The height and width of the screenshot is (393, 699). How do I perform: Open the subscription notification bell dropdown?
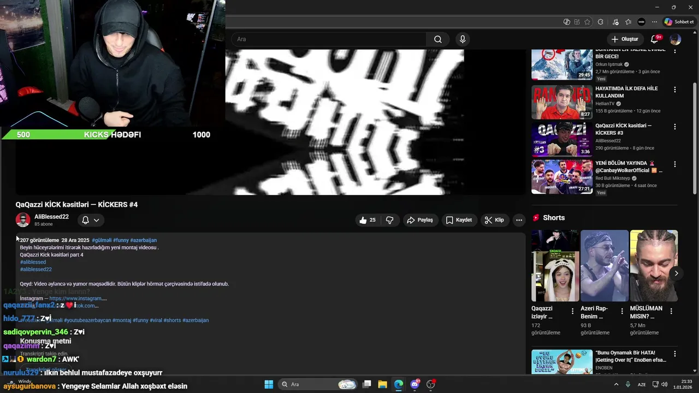(x=90, y=220)
